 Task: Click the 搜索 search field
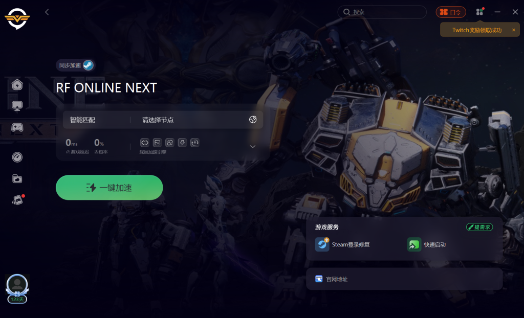pos(382,12)
